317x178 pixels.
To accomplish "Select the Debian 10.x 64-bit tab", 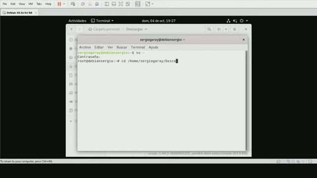I will point(19,13).
